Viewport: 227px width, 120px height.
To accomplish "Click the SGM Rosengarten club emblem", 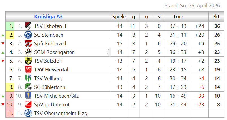I will click(28, 52).
